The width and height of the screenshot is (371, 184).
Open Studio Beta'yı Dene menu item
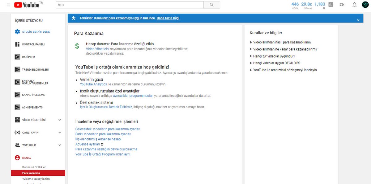36,32
